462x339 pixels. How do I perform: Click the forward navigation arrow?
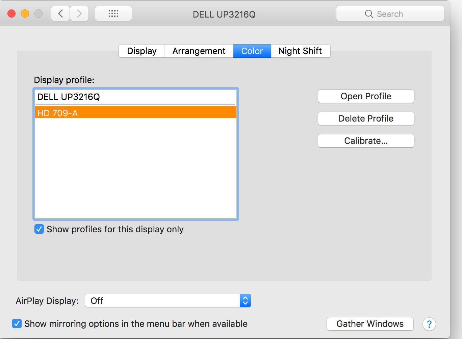click(x=79, y=14)
